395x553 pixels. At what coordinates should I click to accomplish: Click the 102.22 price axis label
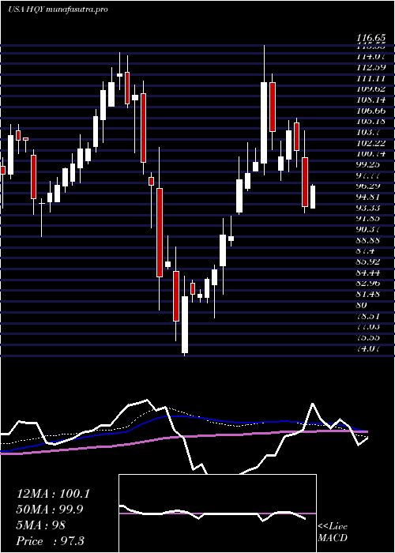371,143
